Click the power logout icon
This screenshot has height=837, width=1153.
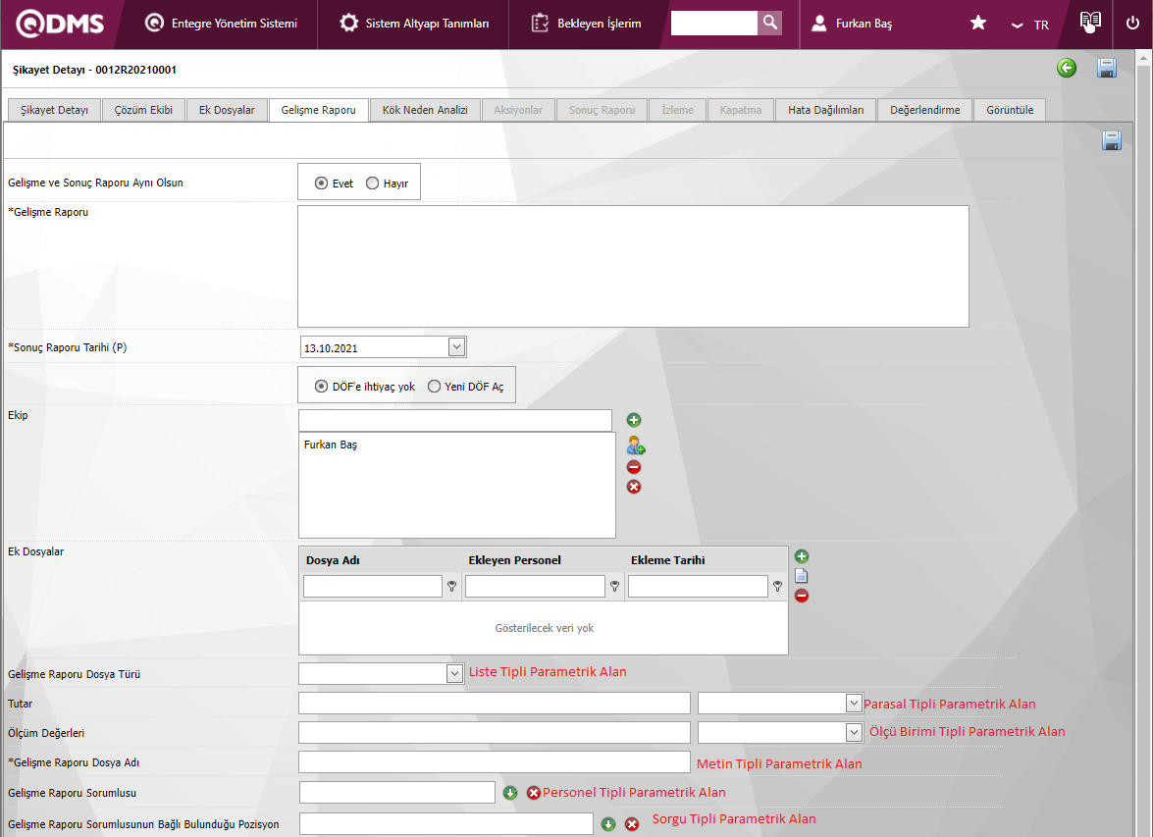[1132, 23]
